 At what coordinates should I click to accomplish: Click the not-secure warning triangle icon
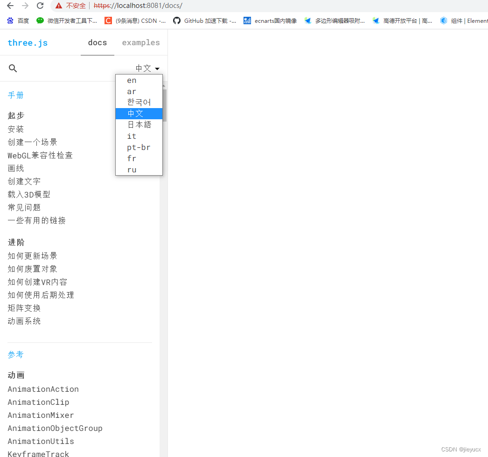click(58, 6)
